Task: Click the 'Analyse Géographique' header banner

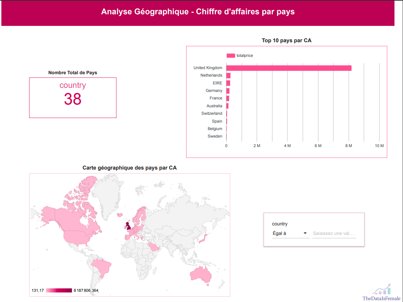Action: (198, 13)
